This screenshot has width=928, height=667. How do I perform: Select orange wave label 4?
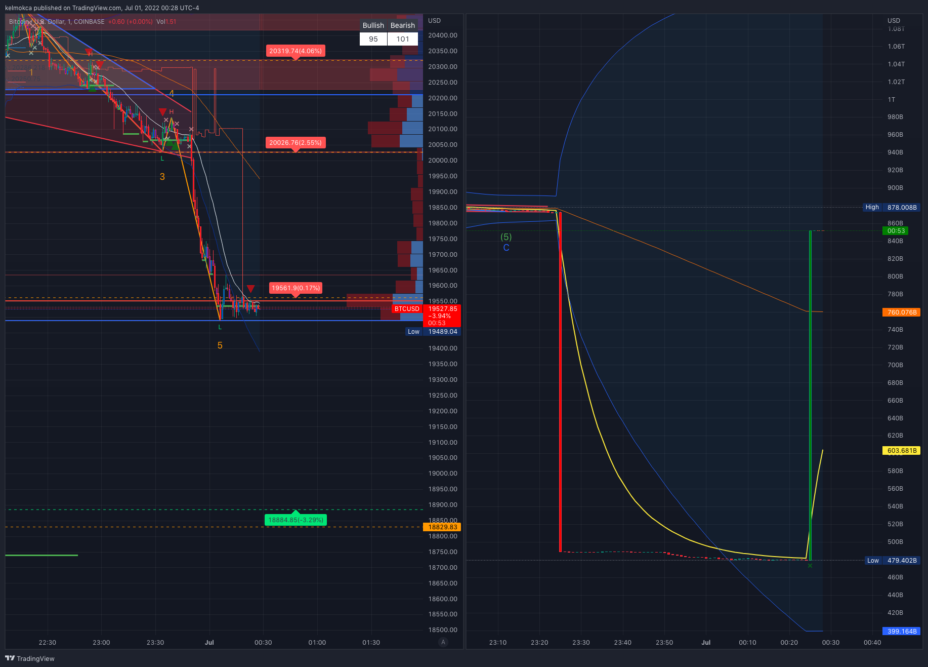pos(172,93)
